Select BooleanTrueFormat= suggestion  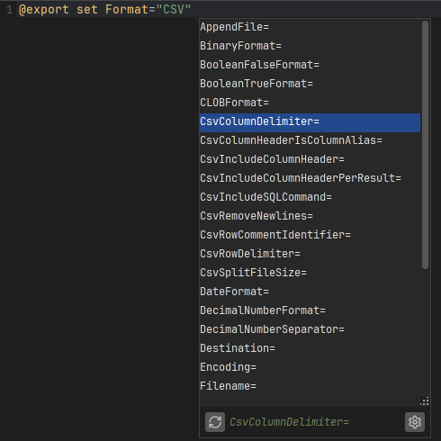tap(310, 84)
